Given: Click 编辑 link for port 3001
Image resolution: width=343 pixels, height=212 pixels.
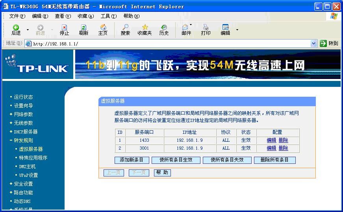Looking at the screenshot, I should point(271,148).
